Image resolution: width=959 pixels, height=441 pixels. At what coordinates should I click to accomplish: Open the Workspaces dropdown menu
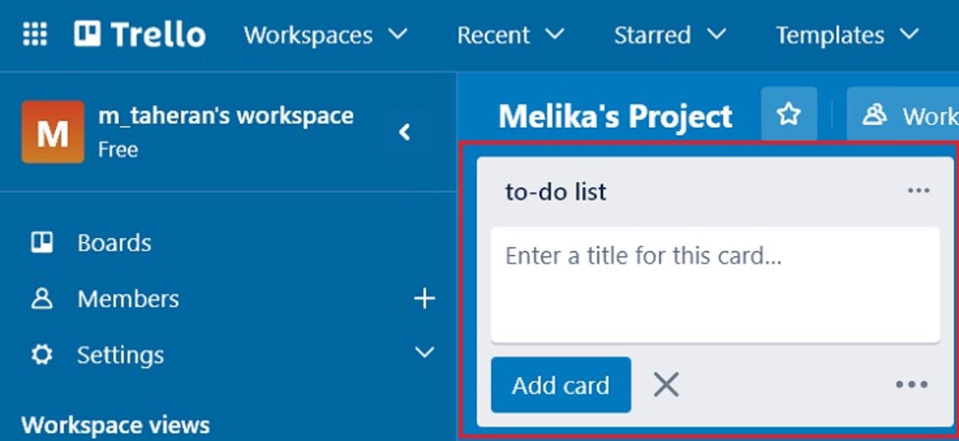(x=325, y=35)
